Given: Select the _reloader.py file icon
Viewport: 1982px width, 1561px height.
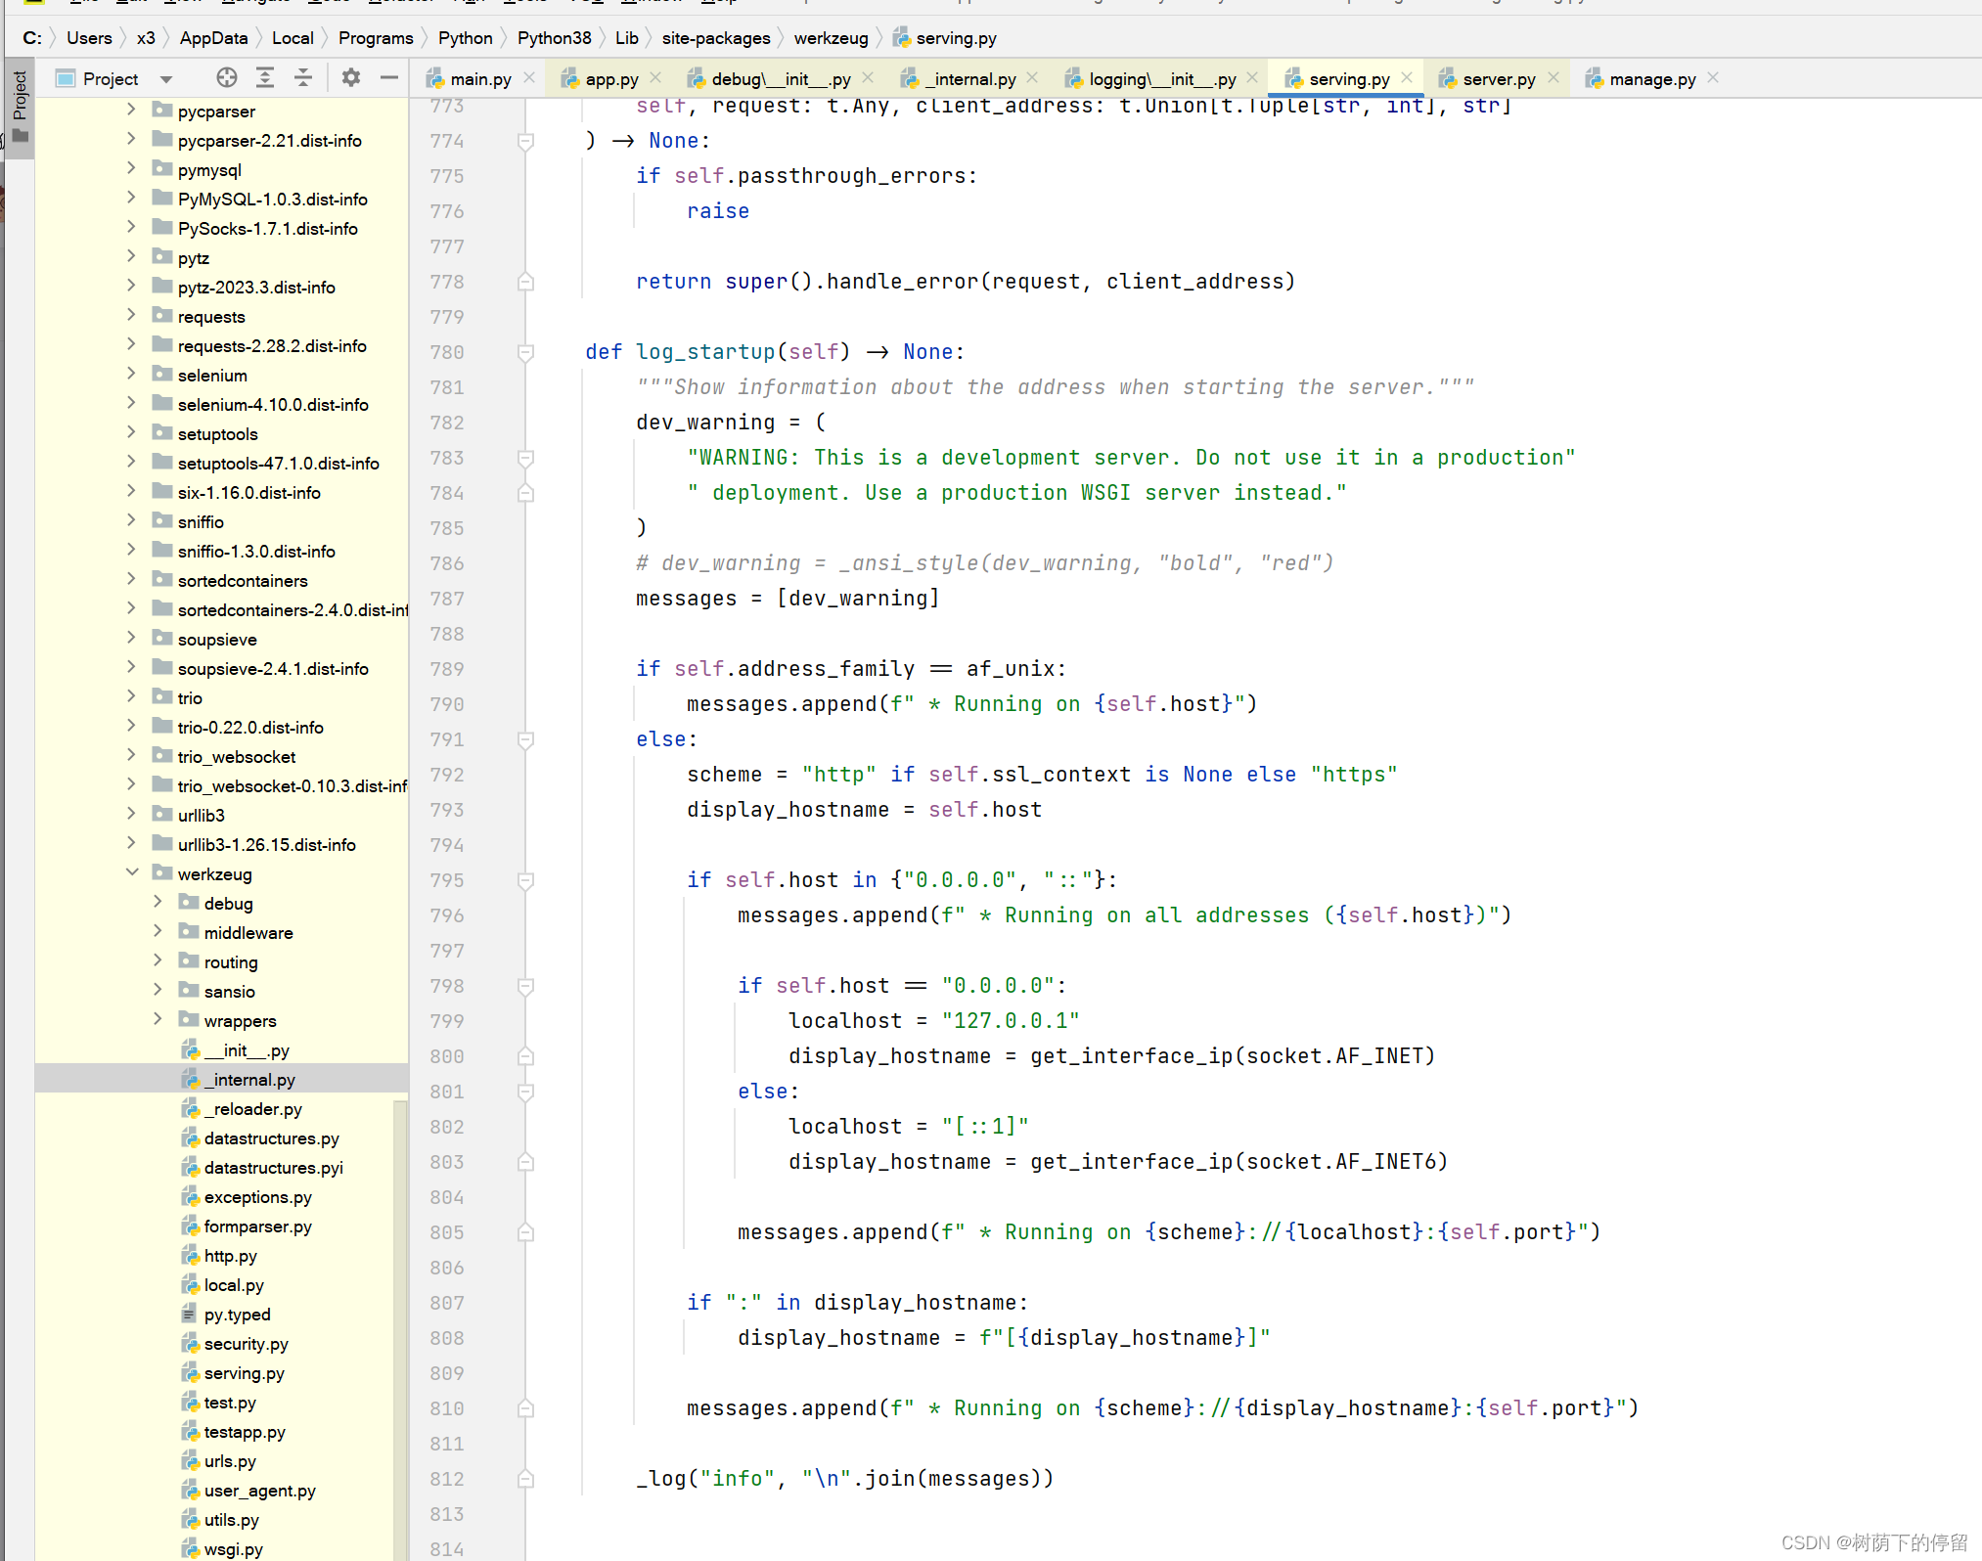Looking at the screenshot, I should (x=190, y=1109).
